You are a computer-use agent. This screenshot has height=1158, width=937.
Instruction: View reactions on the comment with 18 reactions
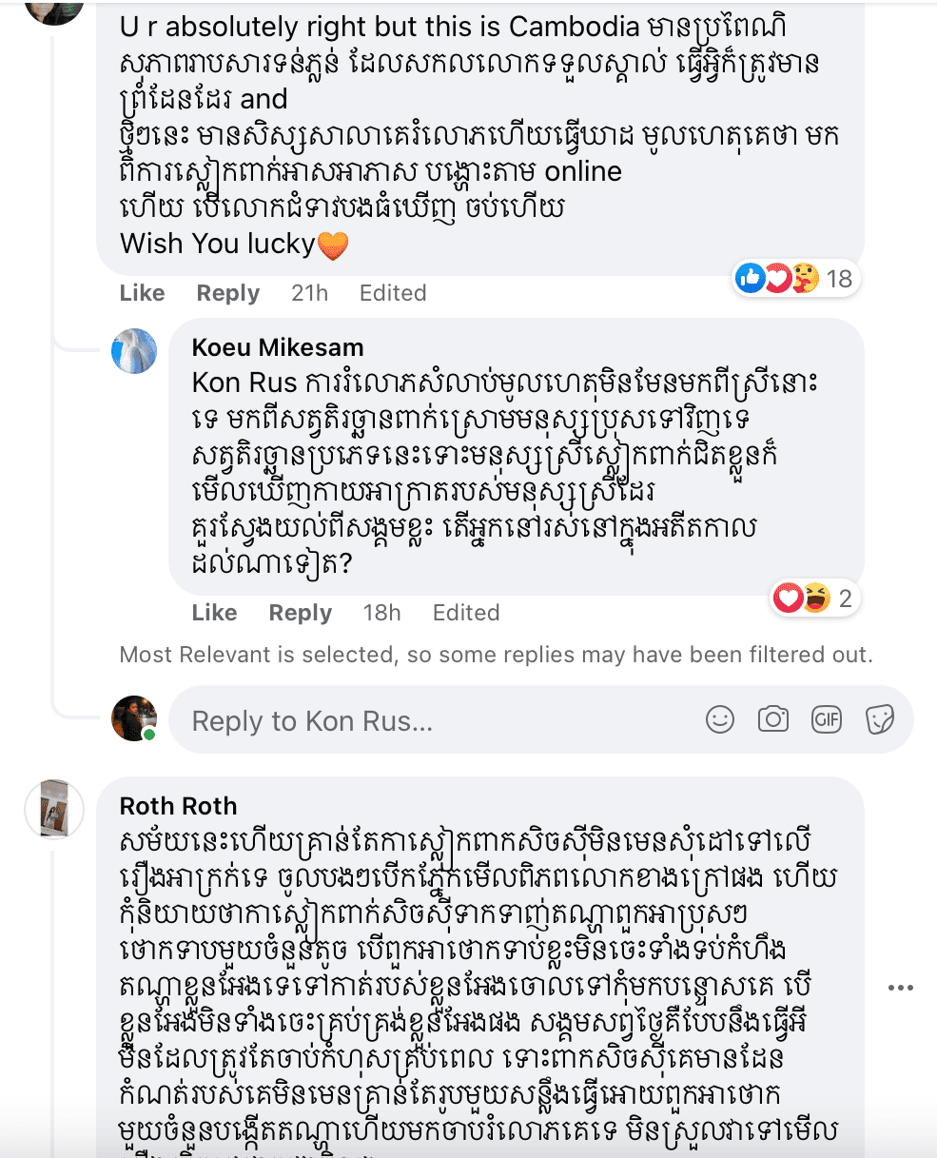(795, 278)
